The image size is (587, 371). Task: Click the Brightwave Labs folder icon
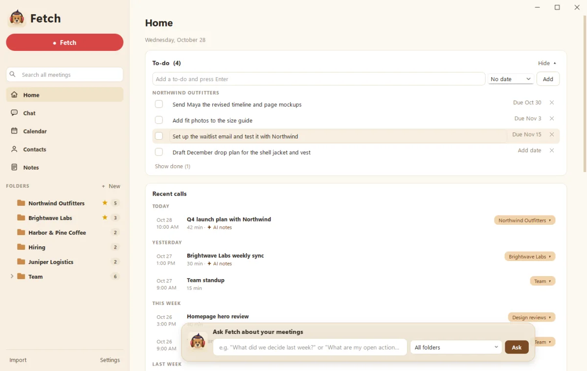(21, 218)
